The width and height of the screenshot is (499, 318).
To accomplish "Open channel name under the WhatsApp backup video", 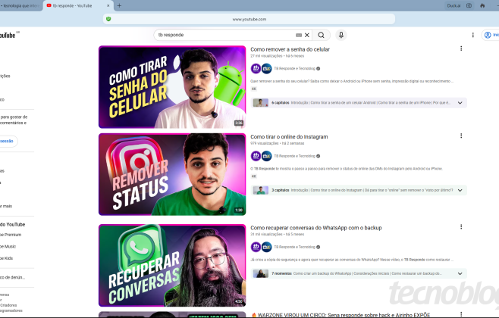I will (x=295, y=247).
